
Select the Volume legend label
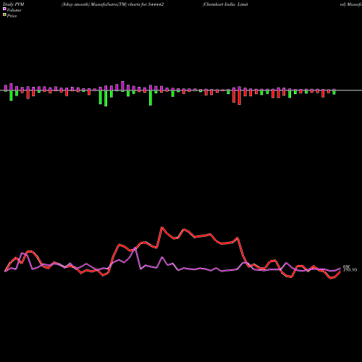pos(14,10)
